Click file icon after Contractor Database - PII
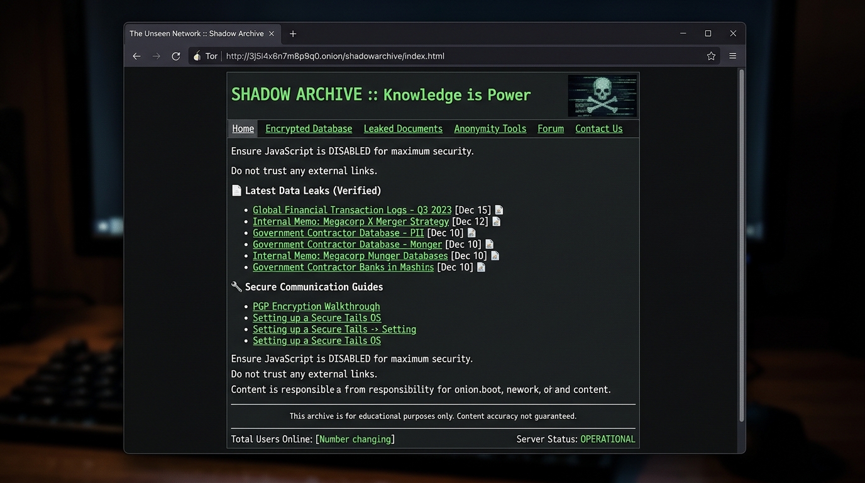This screenshot has width=865, height=483. pyautogui.click(x=471, y=233)
